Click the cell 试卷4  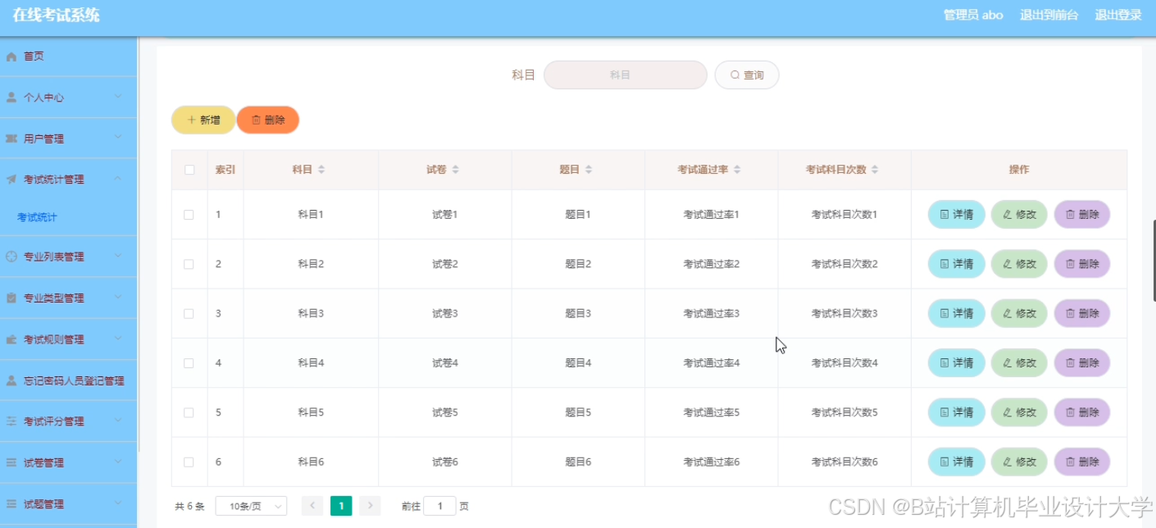[x=445, y=362]
